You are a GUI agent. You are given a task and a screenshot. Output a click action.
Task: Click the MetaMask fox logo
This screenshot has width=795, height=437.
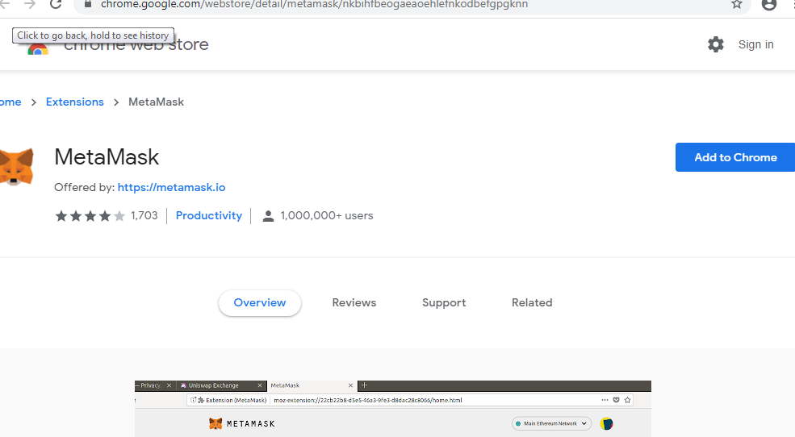click(x=16, y=167)
